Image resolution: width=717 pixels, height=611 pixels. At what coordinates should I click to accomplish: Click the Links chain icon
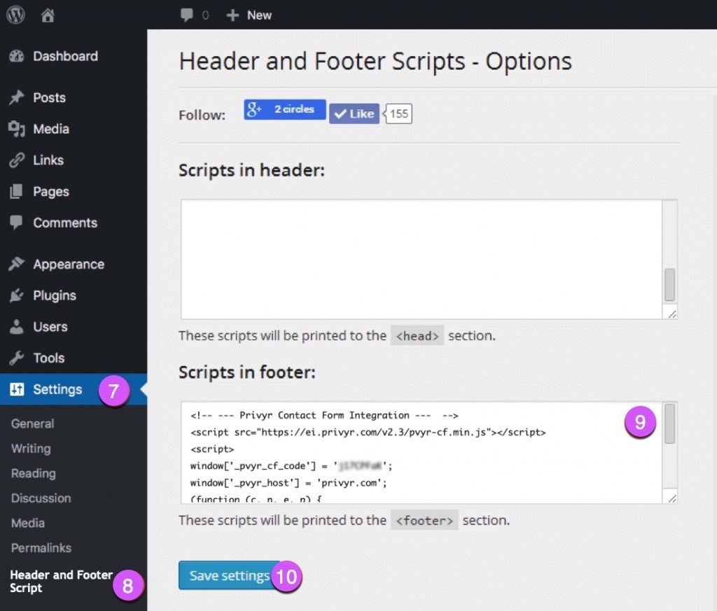click(x=17, y=160)
